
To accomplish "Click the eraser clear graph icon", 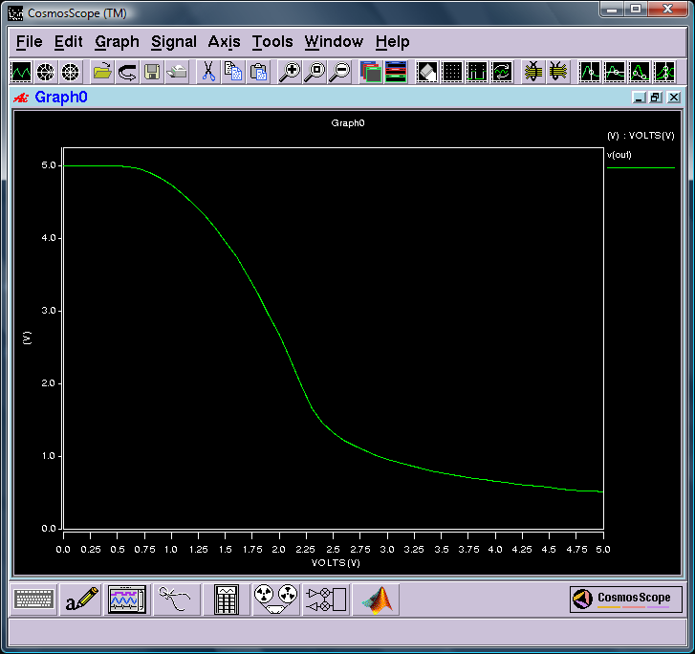I will click(426, 72).
